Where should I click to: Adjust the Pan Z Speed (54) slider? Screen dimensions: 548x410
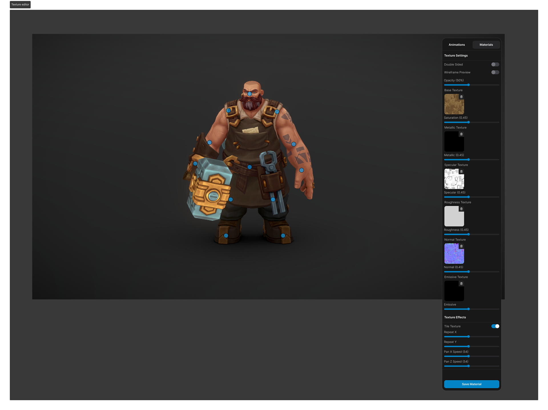click(x=472, y=366)
